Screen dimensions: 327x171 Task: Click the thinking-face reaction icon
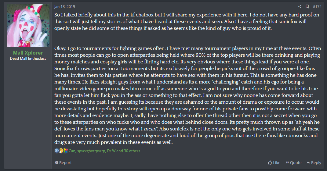pyautogui.click(x=61, y=151)
